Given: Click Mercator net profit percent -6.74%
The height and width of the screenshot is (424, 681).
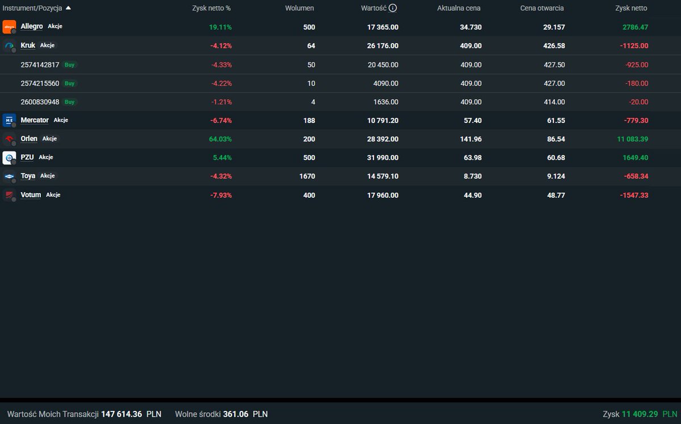Looking at the screenshot, I should pos(221,120).
